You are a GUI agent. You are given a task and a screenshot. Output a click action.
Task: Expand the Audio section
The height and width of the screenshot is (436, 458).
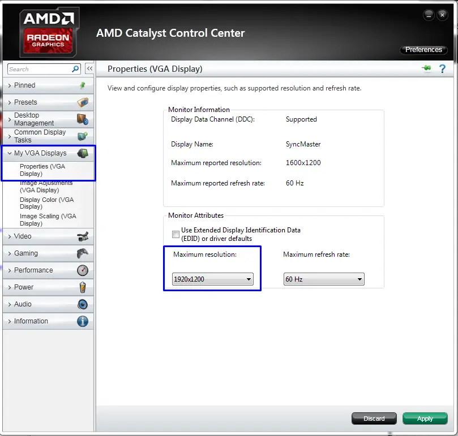pos(48,304)
